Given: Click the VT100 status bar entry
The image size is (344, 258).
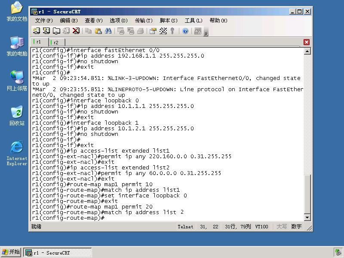Looking at the screenshot, I should (x=261, y=227).
